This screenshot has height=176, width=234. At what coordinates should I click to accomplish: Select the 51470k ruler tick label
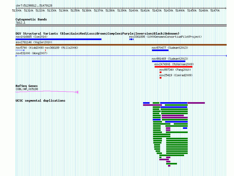(215, 10)
